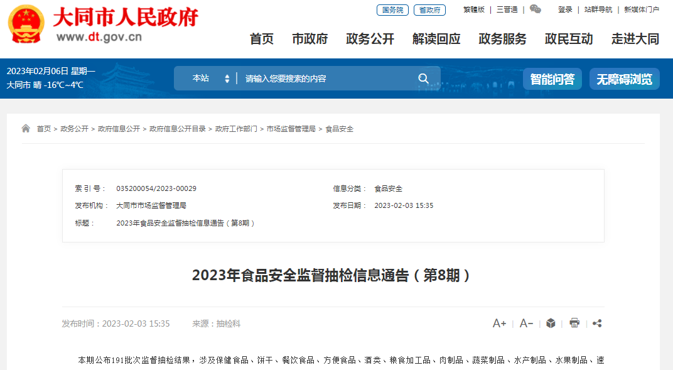The width and height of the screenshot is (673, 370).
Task: Click the national emblem logo
Action: (x=26, y=24)
